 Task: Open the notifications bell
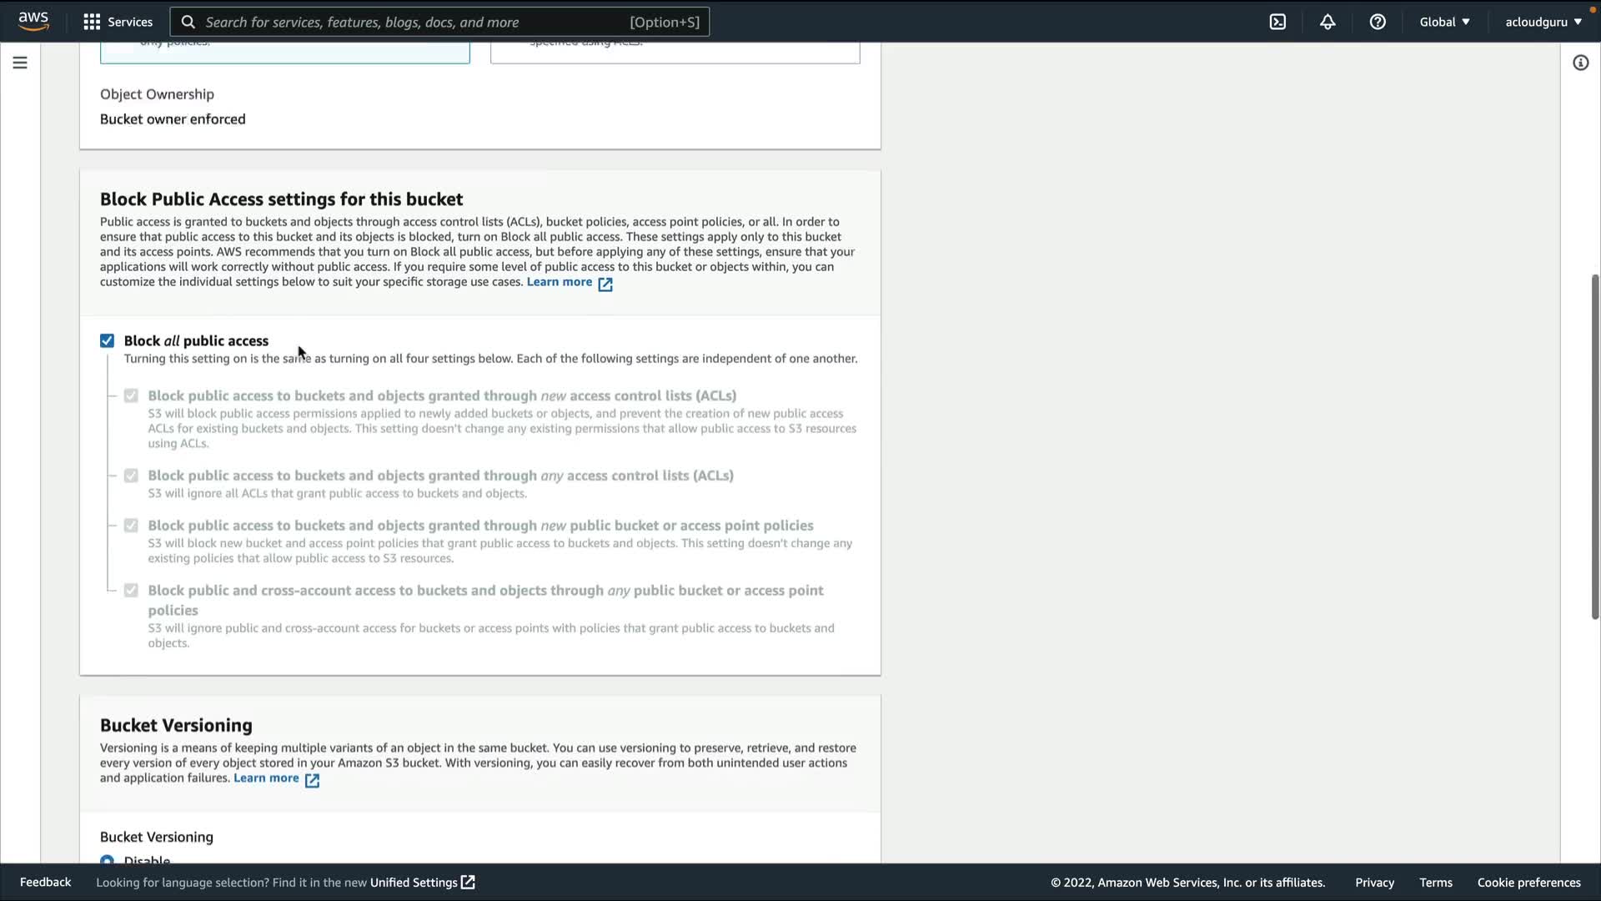point(1327,22)
